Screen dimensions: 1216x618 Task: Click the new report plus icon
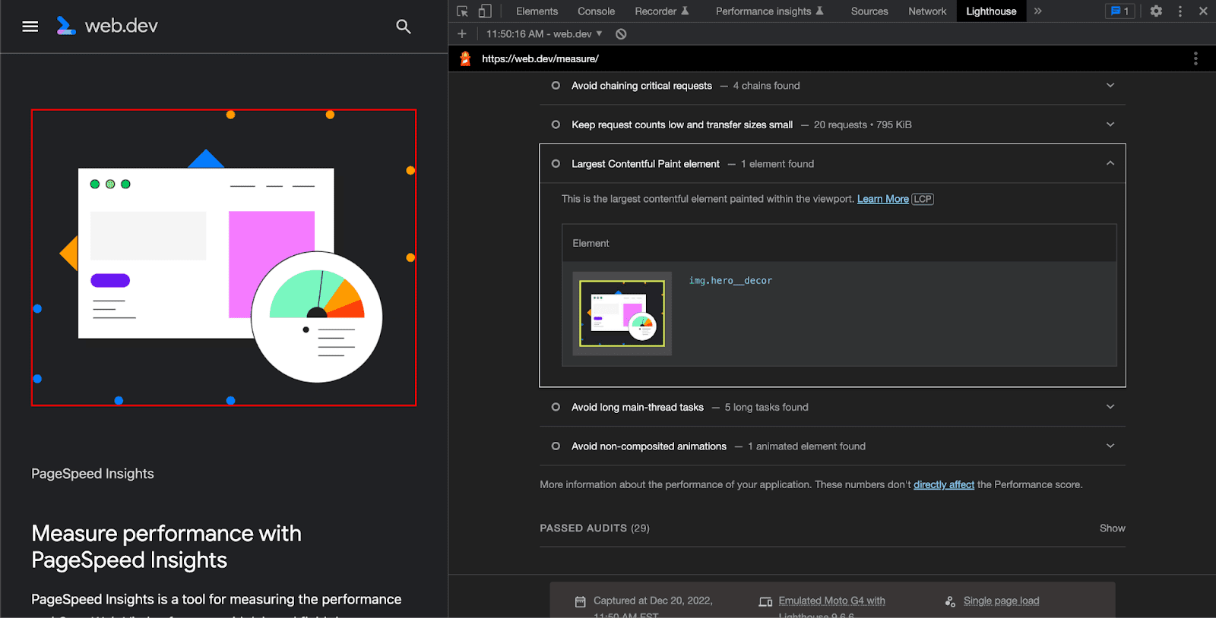pyautogui.click(x=462, y=34)
